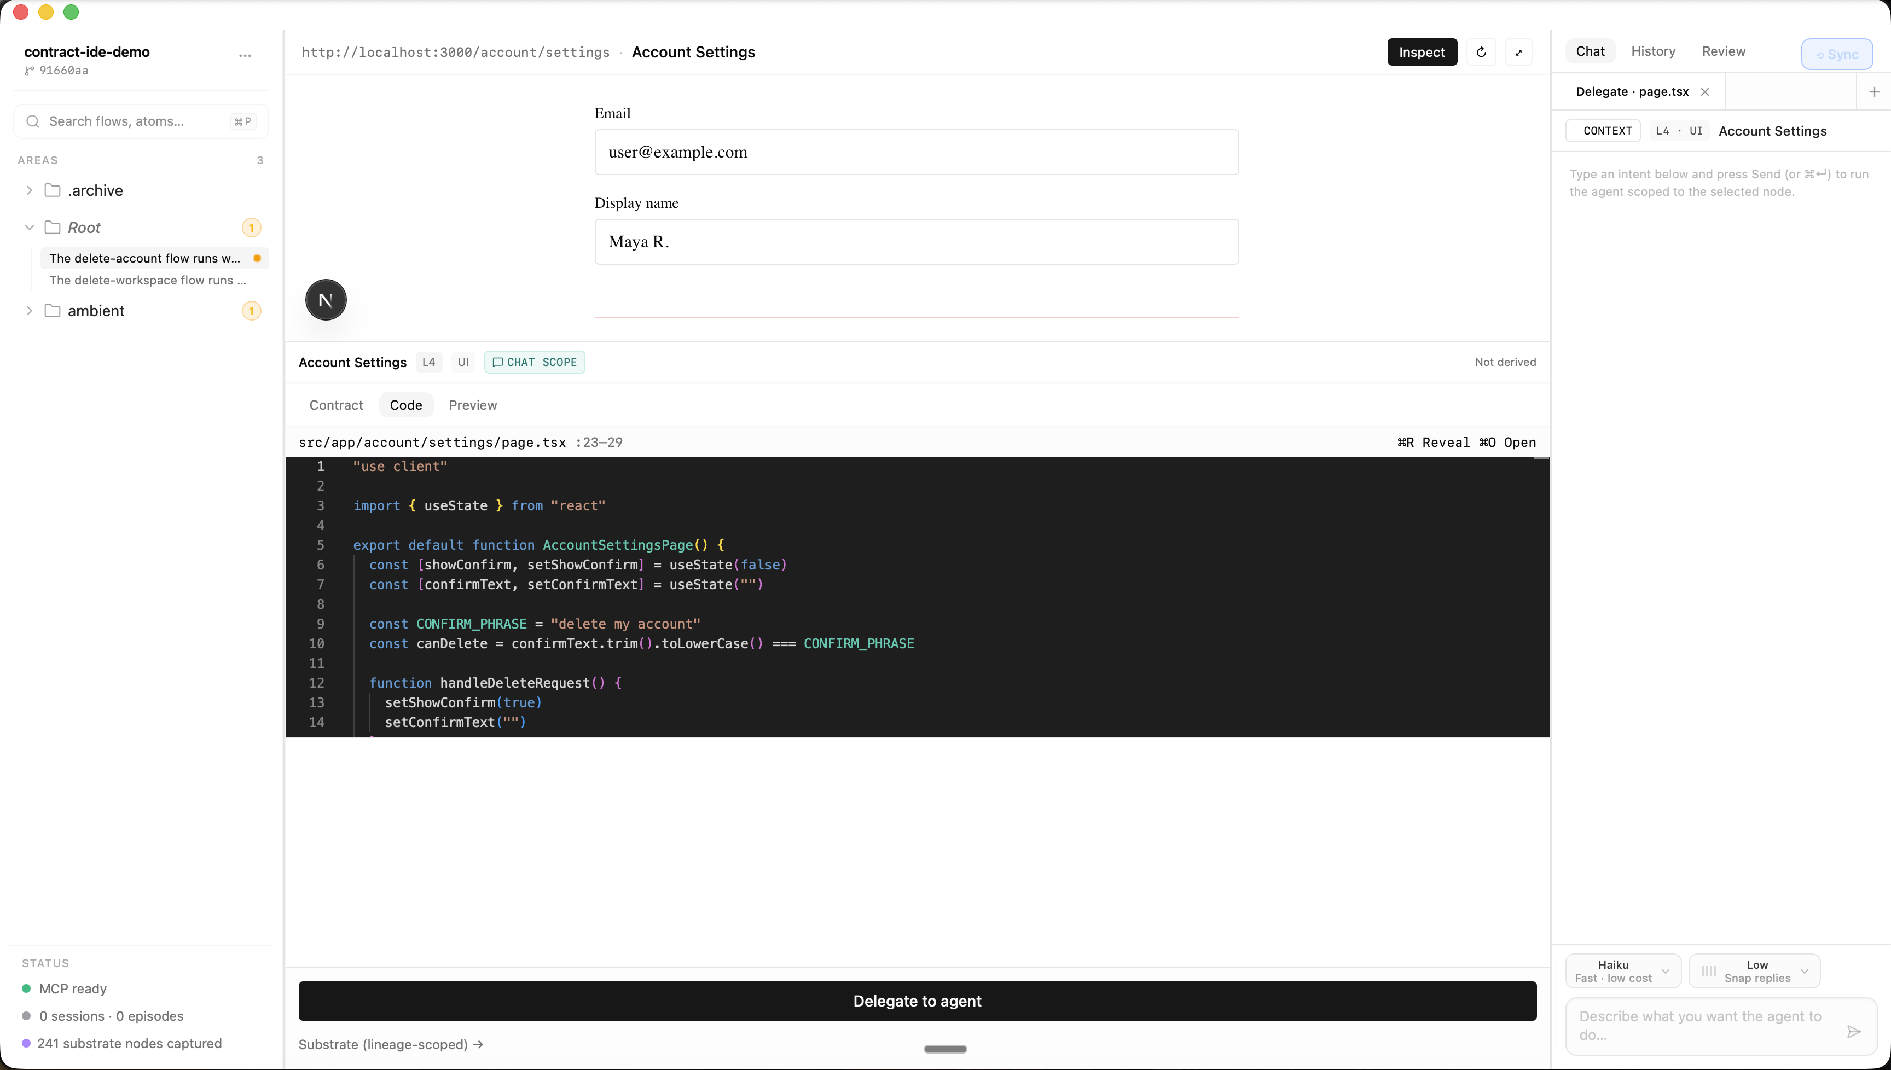Switch to the History tab

[x=1653, y=51]
